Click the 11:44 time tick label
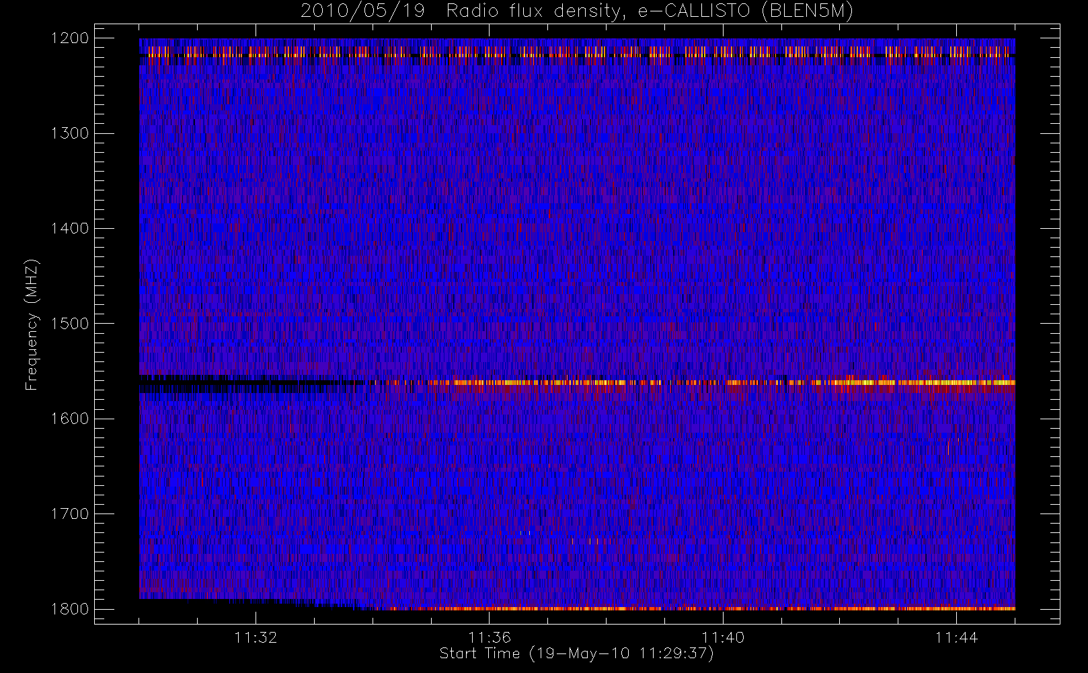Screen dimensions: 1088x673 pyautogui.click(x=956, y=637)
